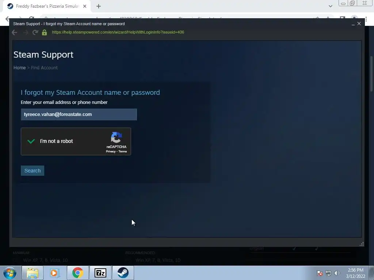Switch to Google Chrome in taskbar
The image size is (374, 280).
[x=78, y=273]
